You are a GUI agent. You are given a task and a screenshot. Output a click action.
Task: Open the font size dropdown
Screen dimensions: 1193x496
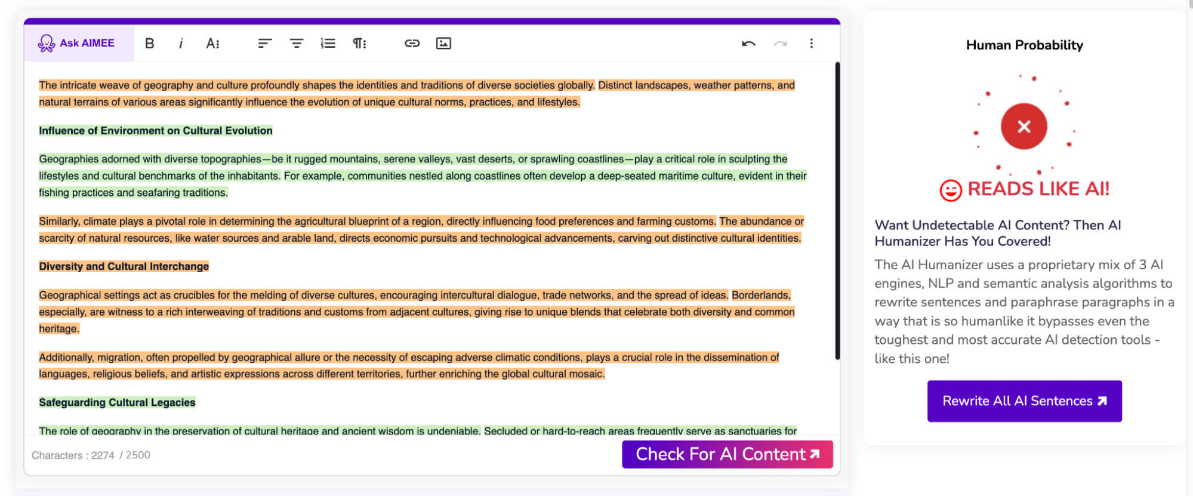pyautogui.click(x=212, y=43)
